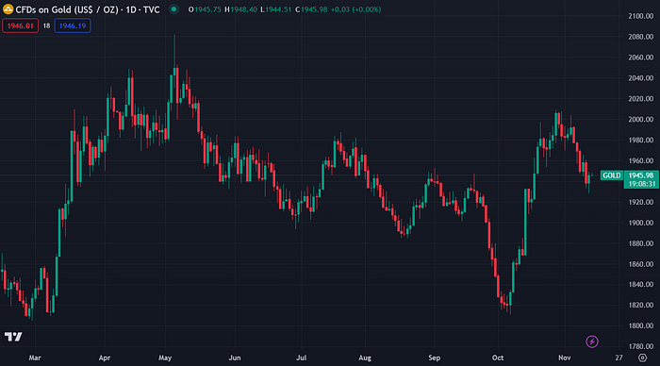Click the 2080.00 price axis label
This screenshot has width=660, height=366.
click(640, 37)
